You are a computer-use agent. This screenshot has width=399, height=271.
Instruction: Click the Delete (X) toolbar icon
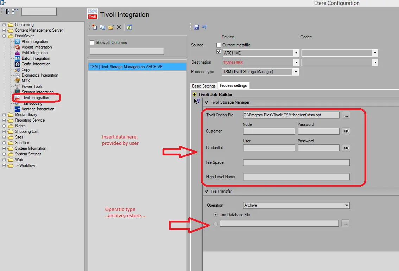click(x=119, y=27)
